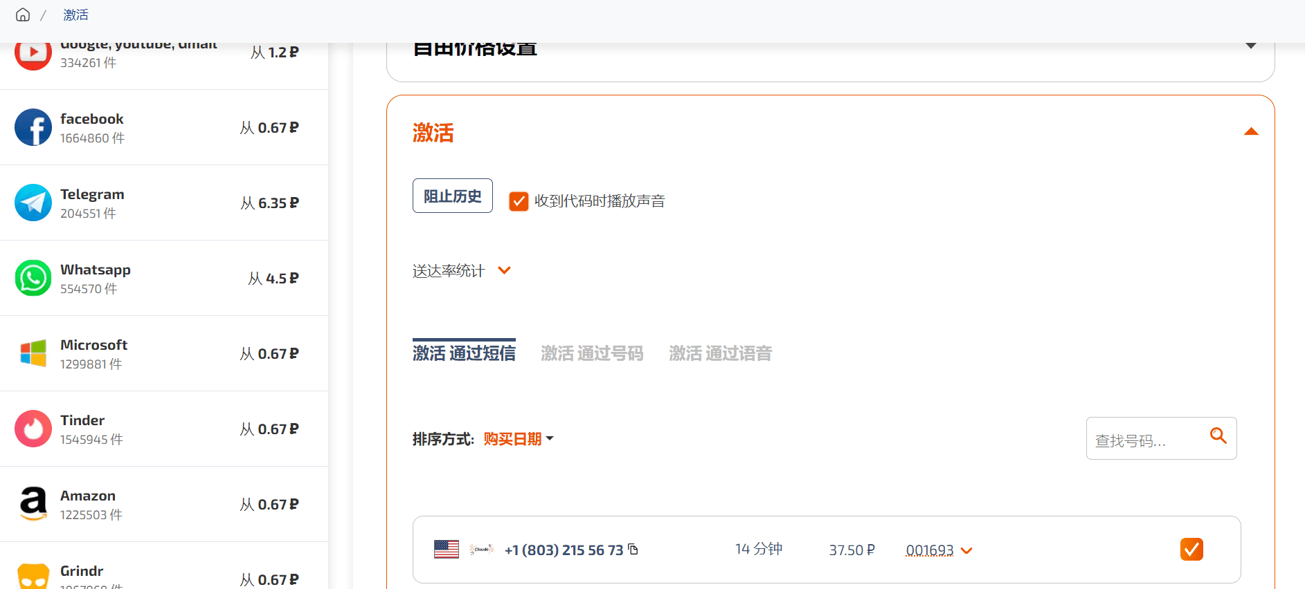This screenshot has width=1305, height=589.
Task: Expand the 001693 code dropdown
Action: [966, 551]
